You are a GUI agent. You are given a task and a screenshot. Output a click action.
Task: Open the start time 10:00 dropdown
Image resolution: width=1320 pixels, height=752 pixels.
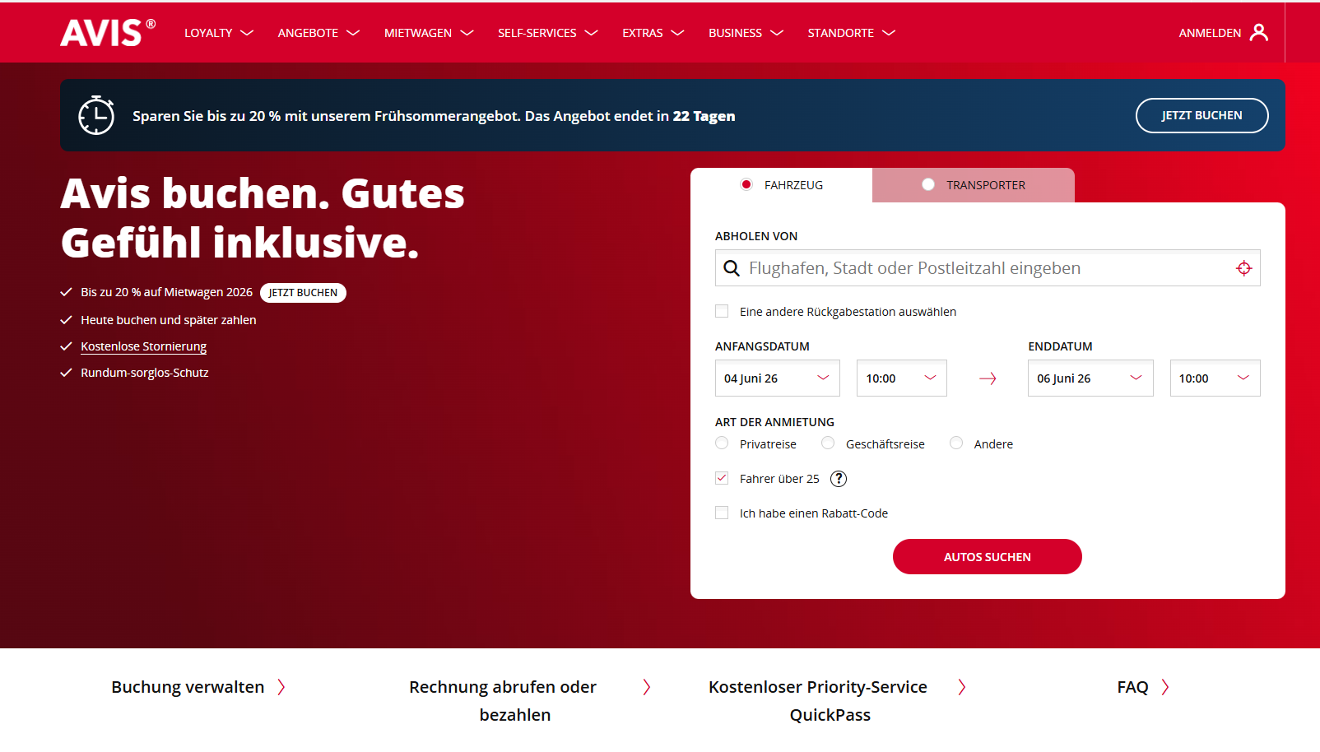click(x=902, y=378)
